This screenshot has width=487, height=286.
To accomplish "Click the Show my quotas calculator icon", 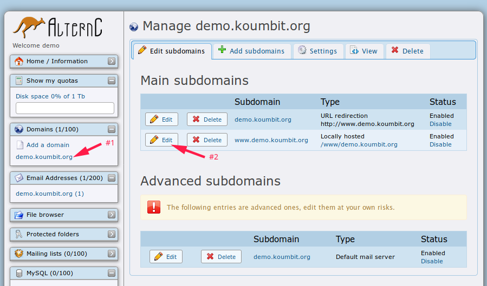I will click(x=19, y=81).
